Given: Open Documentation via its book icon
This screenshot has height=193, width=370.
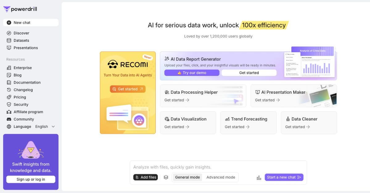Looking at the screenshot, I should tap(9, 82).
